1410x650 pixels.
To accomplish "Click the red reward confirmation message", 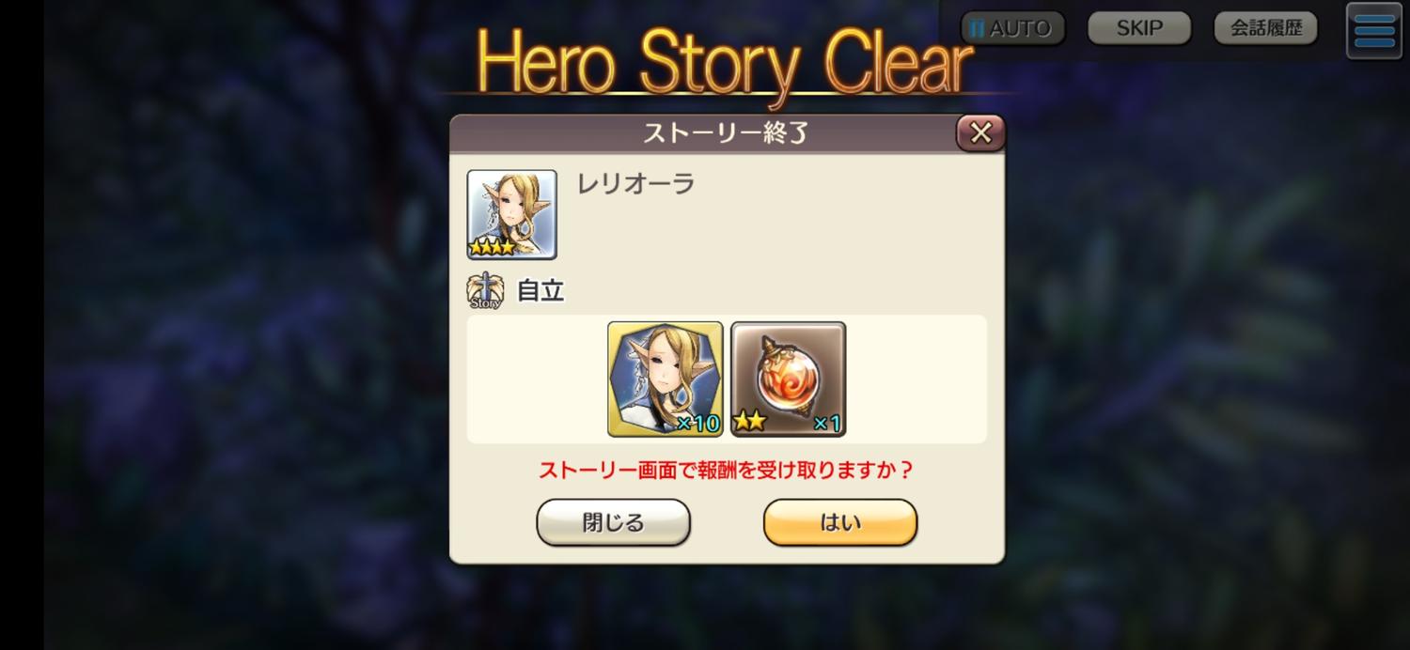I will point(726,470).
